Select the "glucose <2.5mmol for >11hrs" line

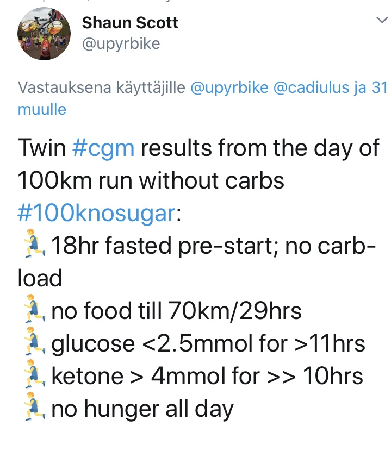[x=208, y=344]
